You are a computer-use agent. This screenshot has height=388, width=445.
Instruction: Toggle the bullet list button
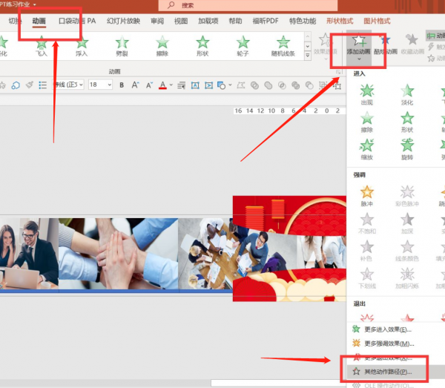[x=42, y=85]
